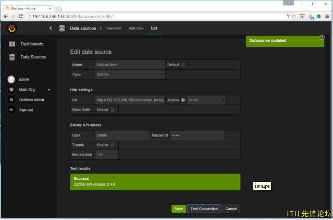Open Dashboards from the sidebar
Viewport: 333px width, 220px height.
coord(32,44)
